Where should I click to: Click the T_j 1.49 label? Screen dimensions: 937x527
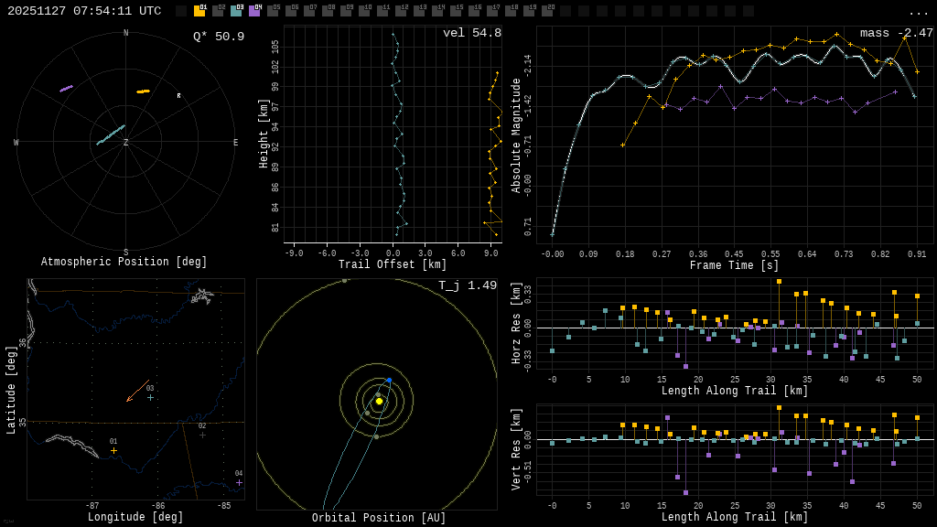467,285
